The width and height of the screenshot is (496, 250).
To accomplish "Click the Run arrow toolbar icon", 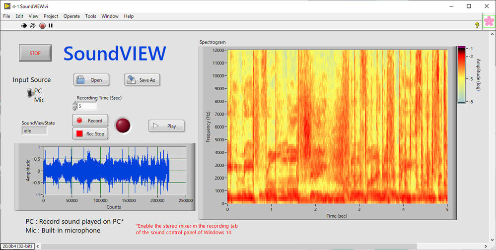I will (24, 26).
